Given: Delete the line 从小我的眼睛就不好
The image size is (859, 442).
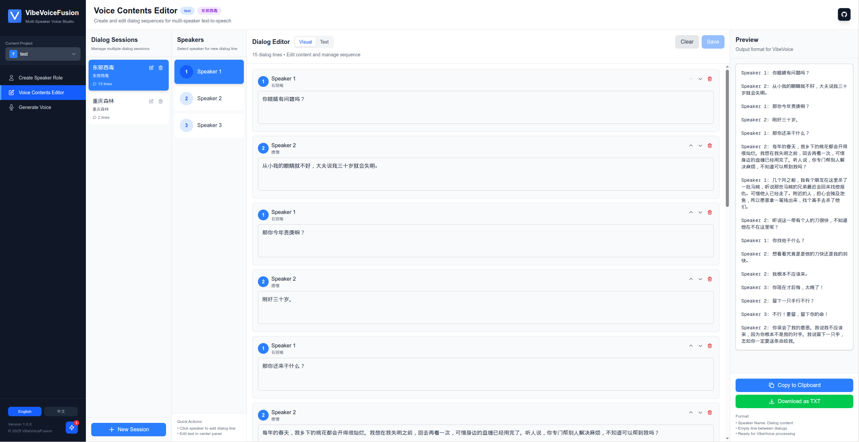Looking at the screenshot, I should point(710,146).
